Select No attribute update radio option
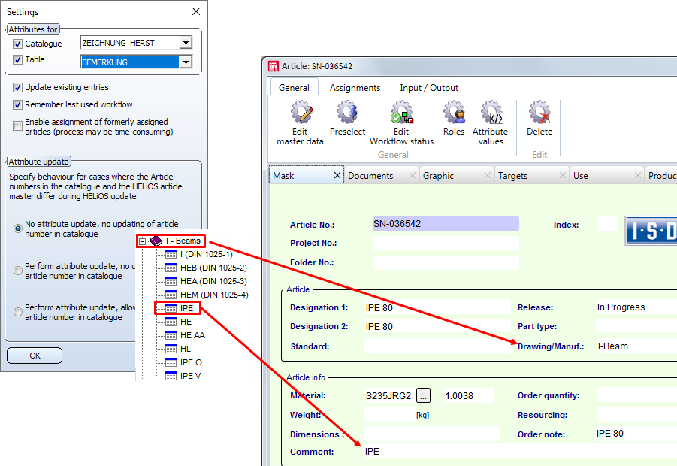Image resolution: width=677 pixels, height=466 pixels. click(x=18, y=228)
